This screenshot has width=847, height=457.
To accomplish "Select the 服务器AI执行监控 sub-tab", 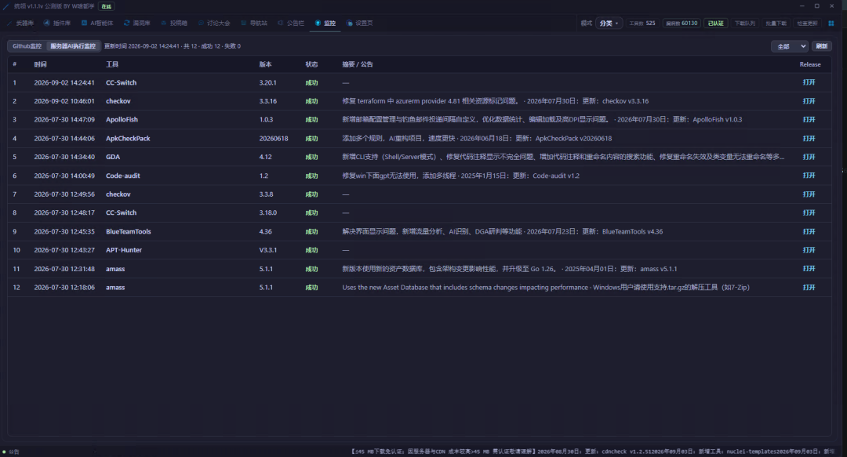I will coord(73,46).
